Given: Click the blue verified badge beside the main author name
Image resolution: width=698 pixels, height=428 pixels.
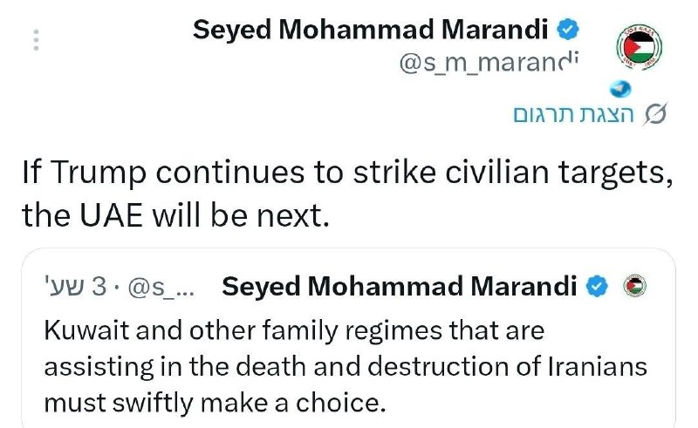Looking at the screenshot, I should coord(569,30).
